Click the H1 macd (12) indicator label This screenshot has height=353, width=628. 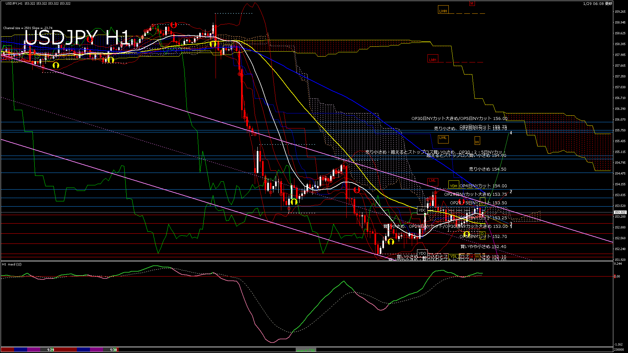pyautogui.click(x=12, y=264)
